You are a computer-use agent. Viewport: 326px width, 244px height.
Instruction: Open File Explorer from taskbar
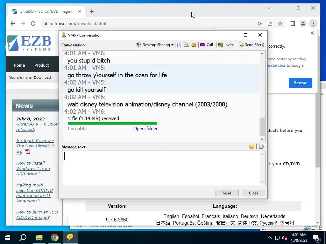click(x=39, y=238)
